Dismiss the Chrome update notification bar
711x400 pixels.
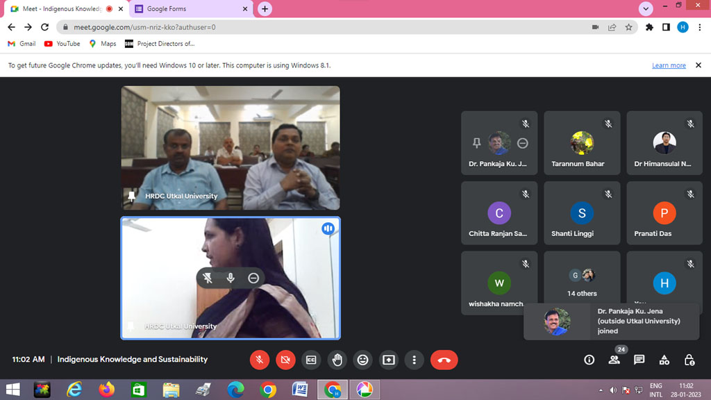(699, 65)
